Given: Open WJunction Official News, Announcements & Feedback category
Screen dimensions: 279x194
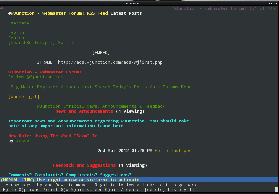Looking at the screenshot, I should coord(101,106).
